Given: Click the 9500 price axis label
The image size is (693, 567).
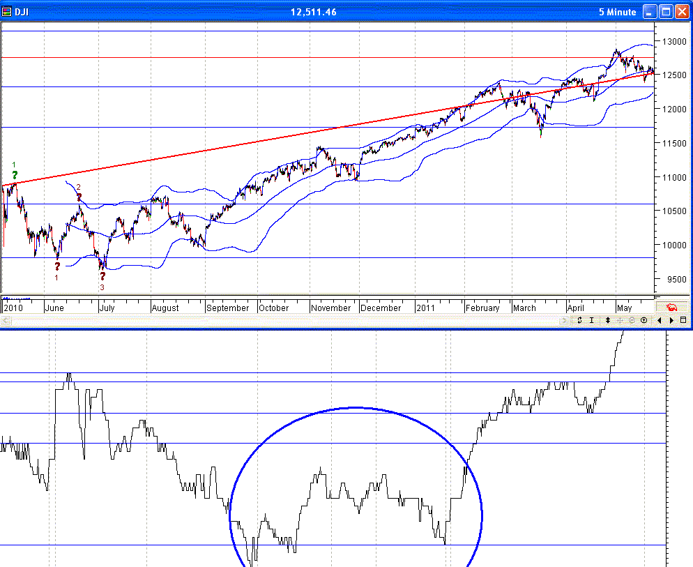Looking at the screenshot, I should click(677, 280).
